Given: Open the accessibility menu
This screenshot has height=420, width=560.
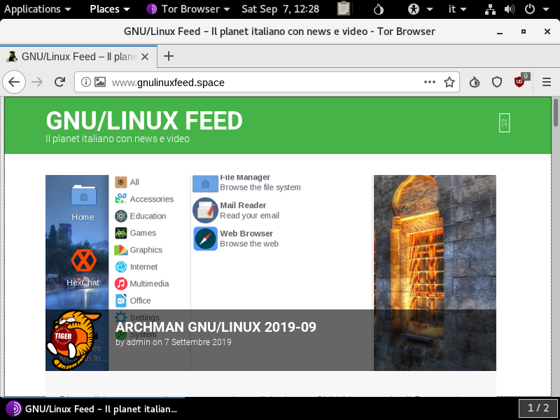Looking at the screenshot, I should (x=421, y=9).
